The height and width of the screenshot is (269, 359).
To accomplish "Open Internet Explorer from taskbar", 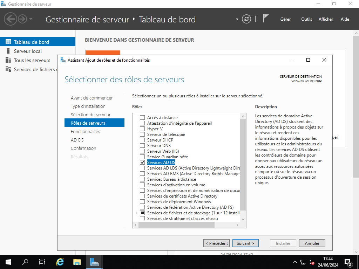I will tap(60, 262).
